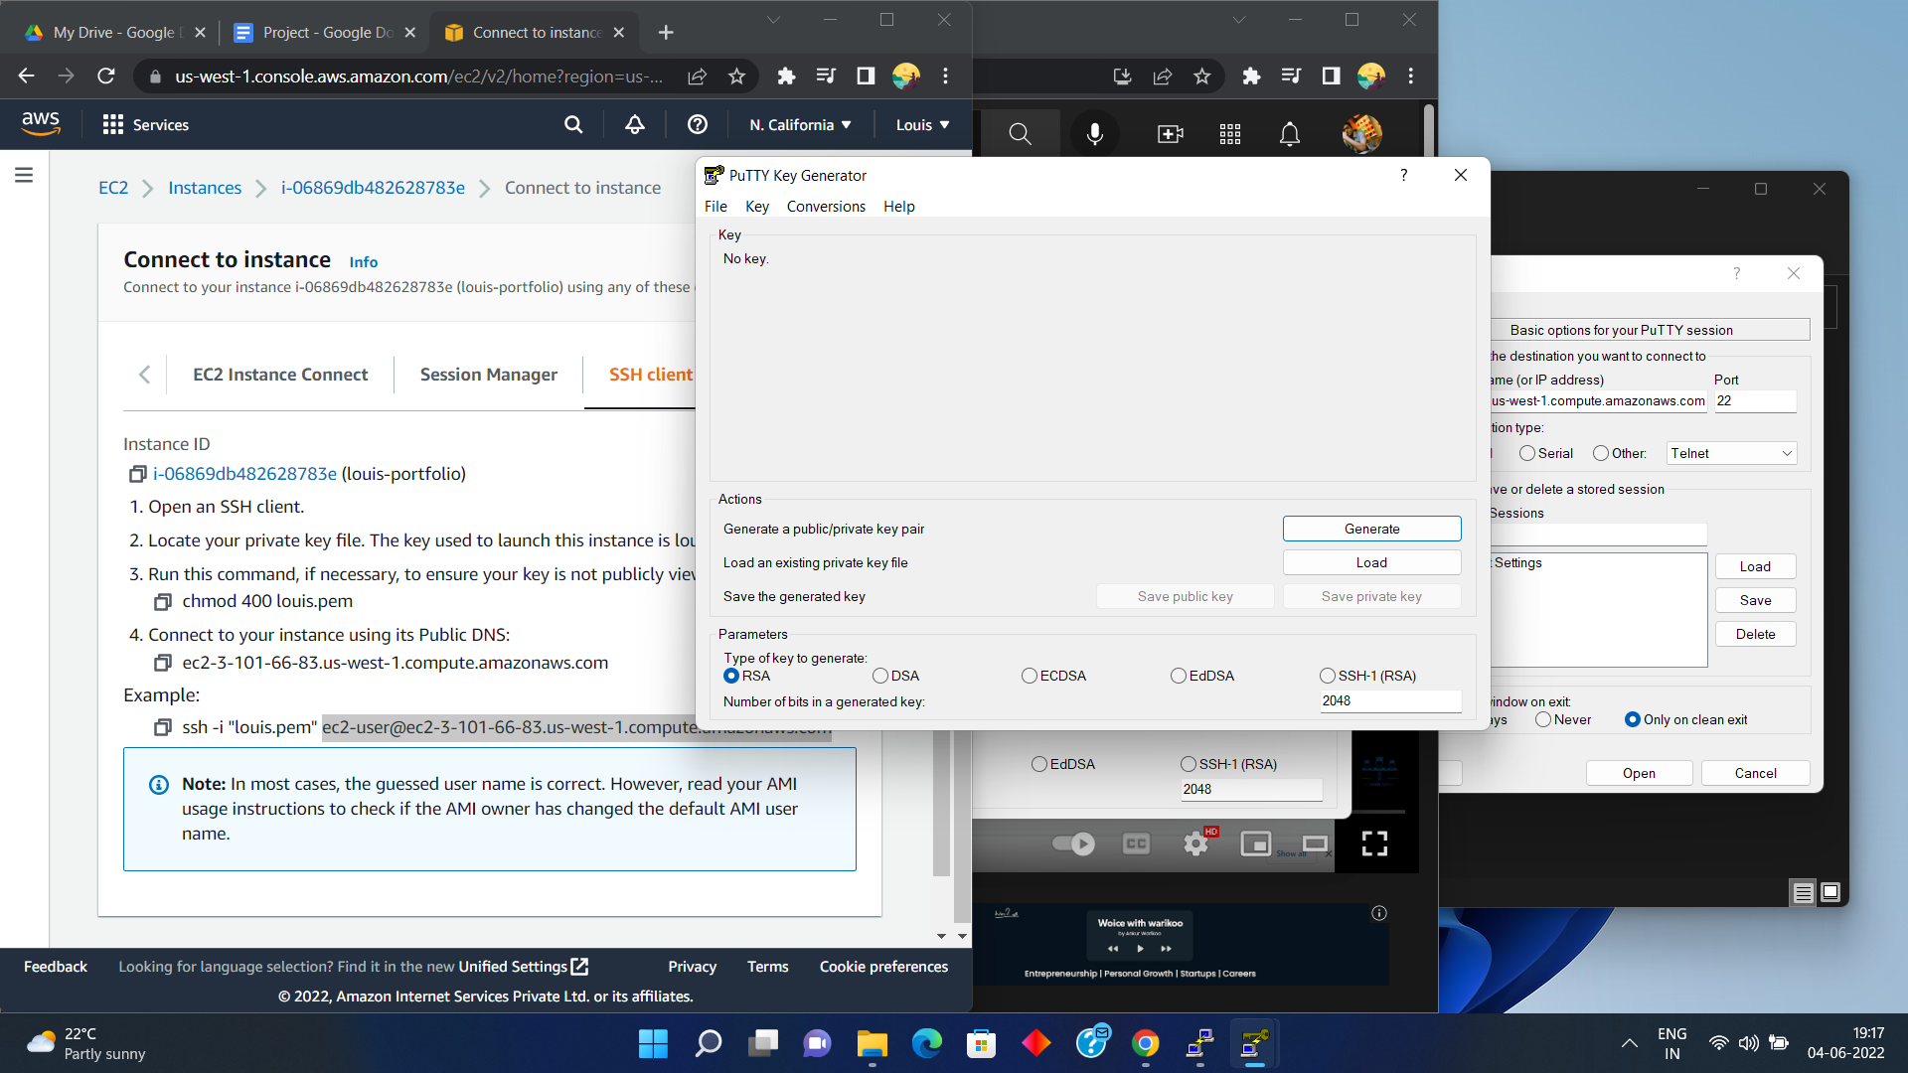
Task: Select the EdDSA key type in PuTTYgen
Action: coord(1179,676)
